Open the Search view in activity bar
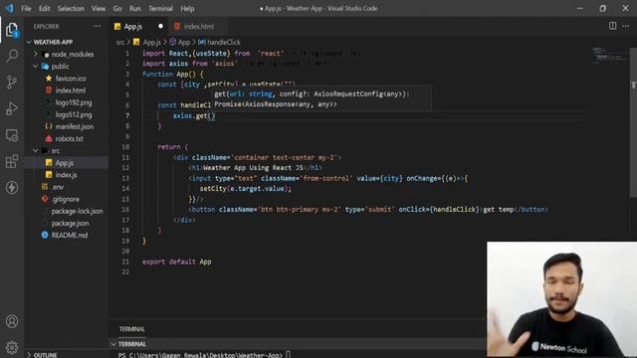The height and width of the screenshot is (358, 637). pyautogui.click(x=12, y=56)
